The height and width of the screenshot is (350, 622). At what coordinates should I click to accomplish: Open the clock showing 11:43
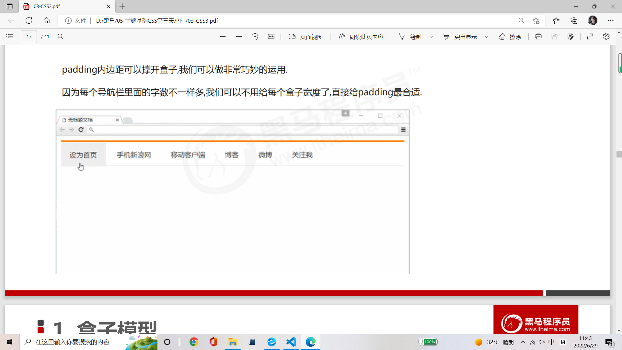[585, 342]
